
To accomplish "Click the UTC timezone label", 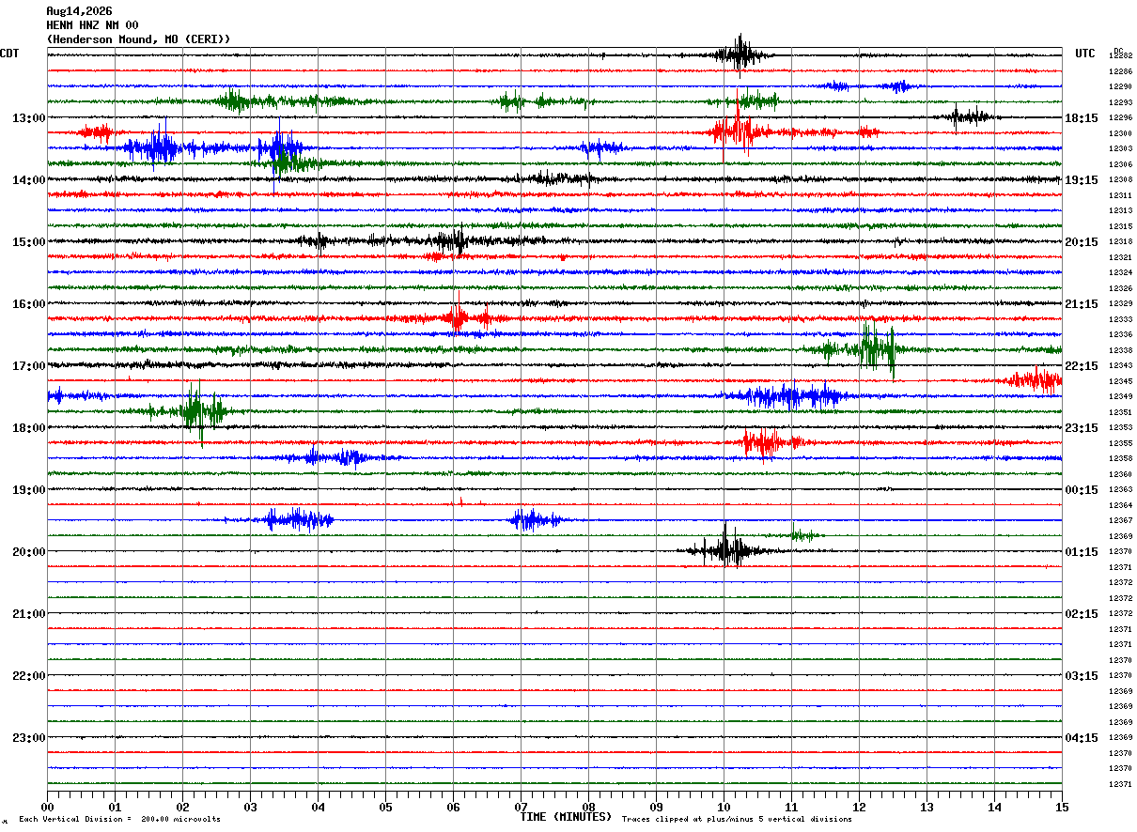I will coord(1085,54).
